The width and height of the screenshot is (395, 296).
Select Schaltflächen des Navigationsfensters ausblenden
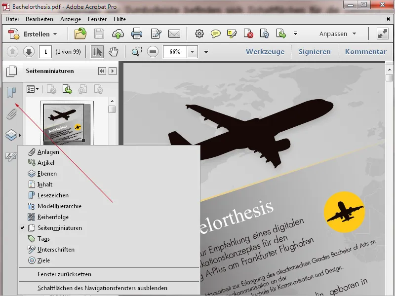[x=109, y=288]
